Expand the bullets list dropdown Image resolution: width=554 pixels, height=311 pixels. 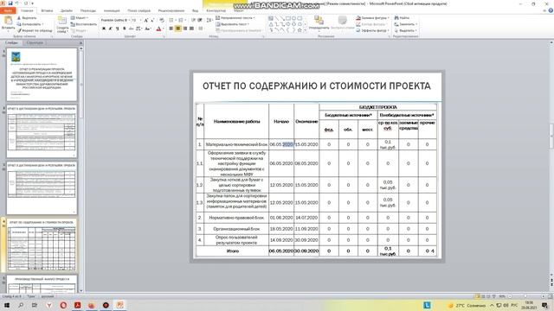tap(175, 20)
